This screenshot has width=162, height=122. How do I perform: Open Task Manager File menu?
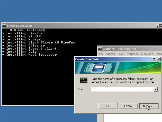click(x=101, y=54)
